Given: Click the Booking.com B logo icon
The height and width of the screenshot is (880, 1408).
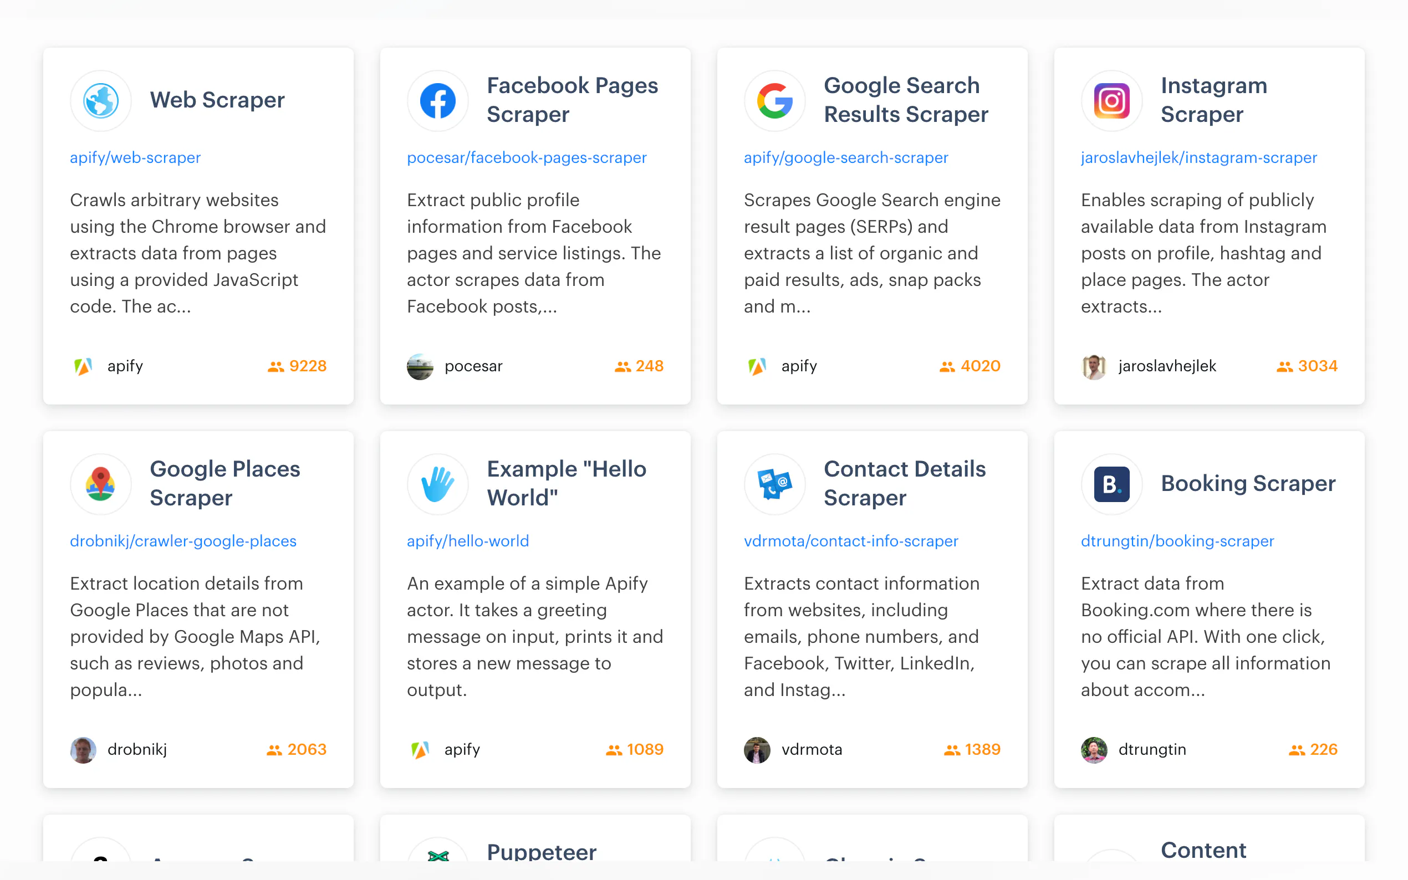Looking at the screenshot, I should pos(1111,484).
